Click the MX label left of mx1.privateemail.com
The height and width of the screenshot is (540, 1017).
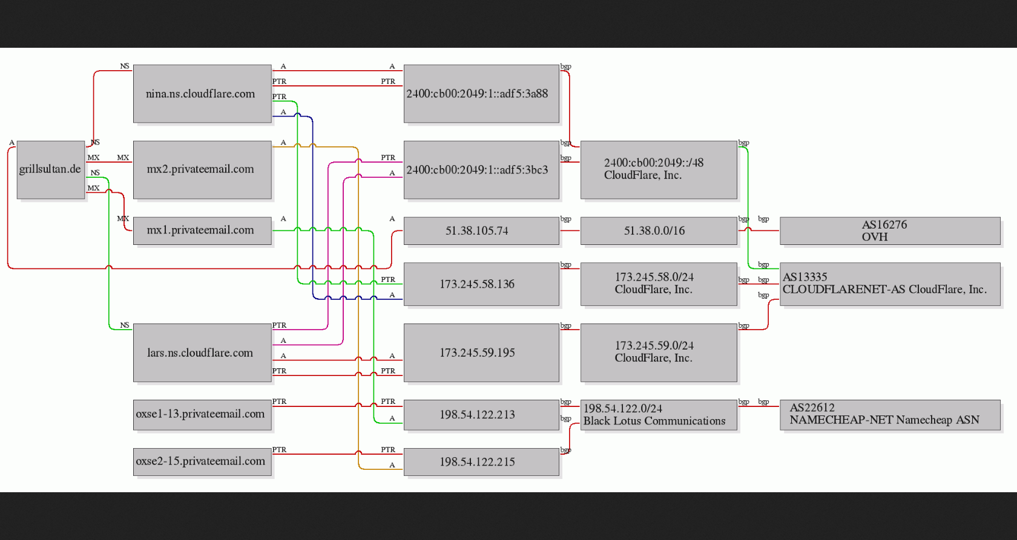point(123,219)
